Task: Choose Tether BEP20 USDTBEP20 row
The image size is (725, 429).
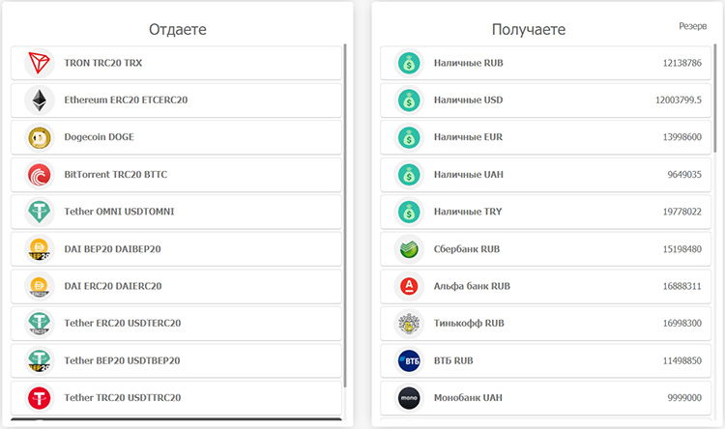Action: pyautogui.click(x=122, y=360)
